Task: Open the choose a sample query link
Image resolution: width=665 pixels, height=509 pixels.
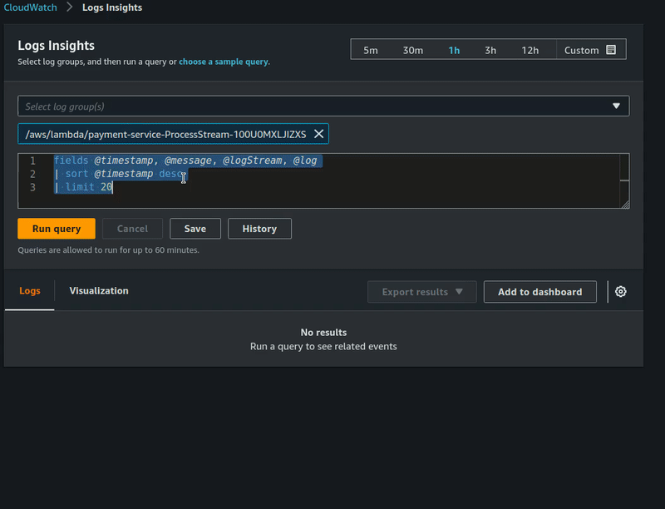Action: pos(224,62)
